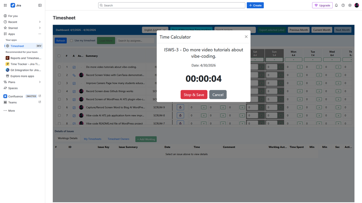The height and width of the screenshot is (203, 362).
Task: Click Next Month button
Action: [x=342, y=30]
